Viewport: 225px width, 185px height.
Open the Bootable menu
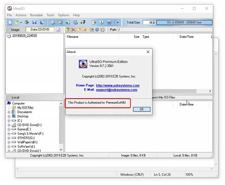(37, 15)
